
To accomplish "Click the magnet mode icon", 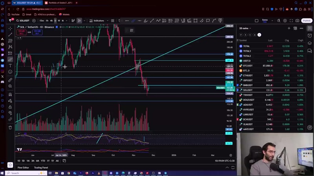I will pos(10,94).
